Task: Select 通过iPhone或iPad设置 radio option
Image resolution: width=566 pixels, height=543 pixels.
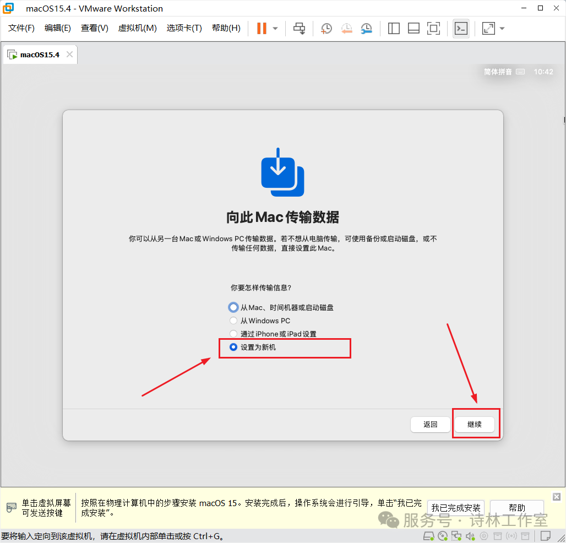Action: coord(233,334)
